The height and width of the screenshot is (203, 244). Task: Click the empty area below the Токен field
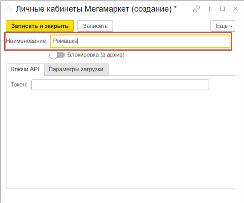tap(120, 139)
